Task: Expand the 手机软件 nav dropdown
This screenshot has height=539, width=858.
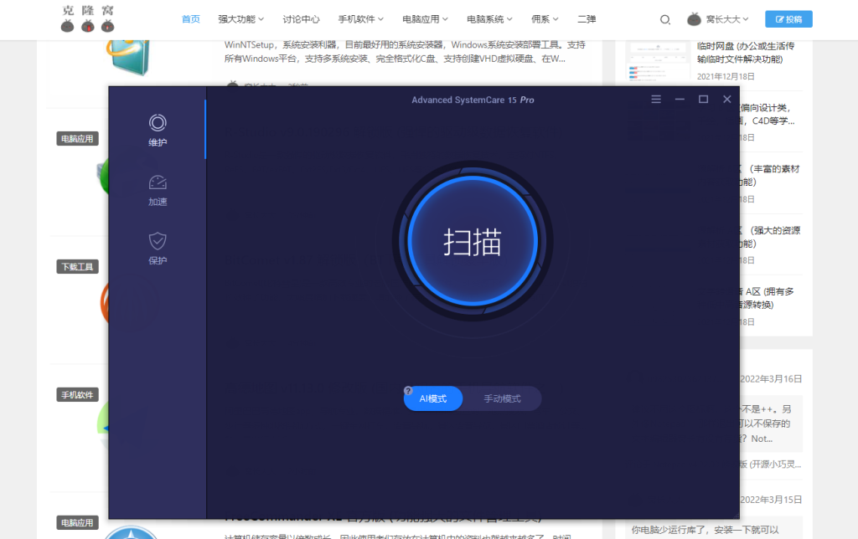Action: pos(360,19)
